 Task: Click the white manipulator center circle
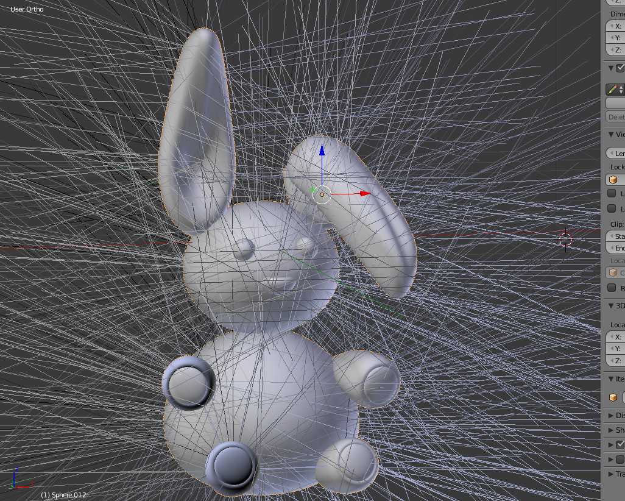(x=322, y=194)
